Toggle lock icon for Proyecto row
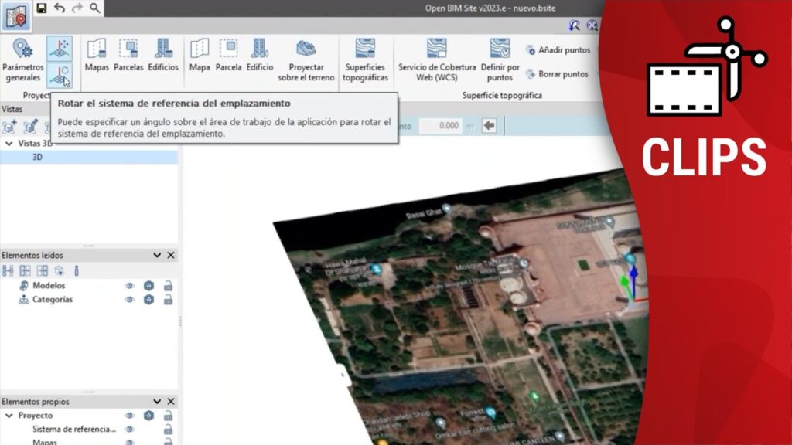792x445 pixels. click(x=168, y=416)
